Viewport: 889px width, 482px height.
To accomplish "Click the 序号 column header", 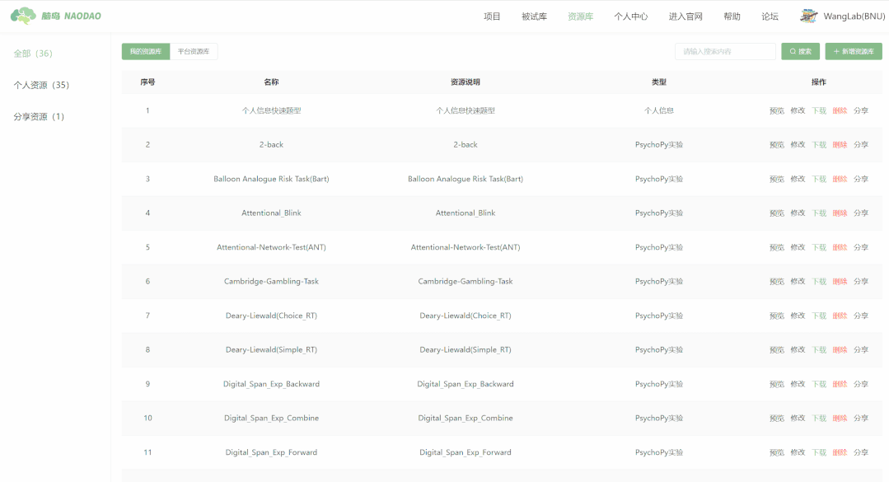I will click(147, 82).
